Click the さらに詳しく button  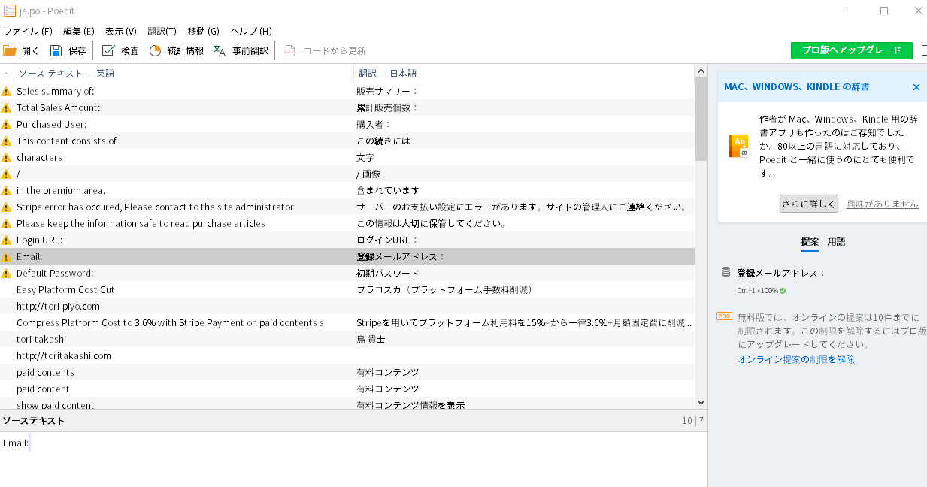point(808,204)
